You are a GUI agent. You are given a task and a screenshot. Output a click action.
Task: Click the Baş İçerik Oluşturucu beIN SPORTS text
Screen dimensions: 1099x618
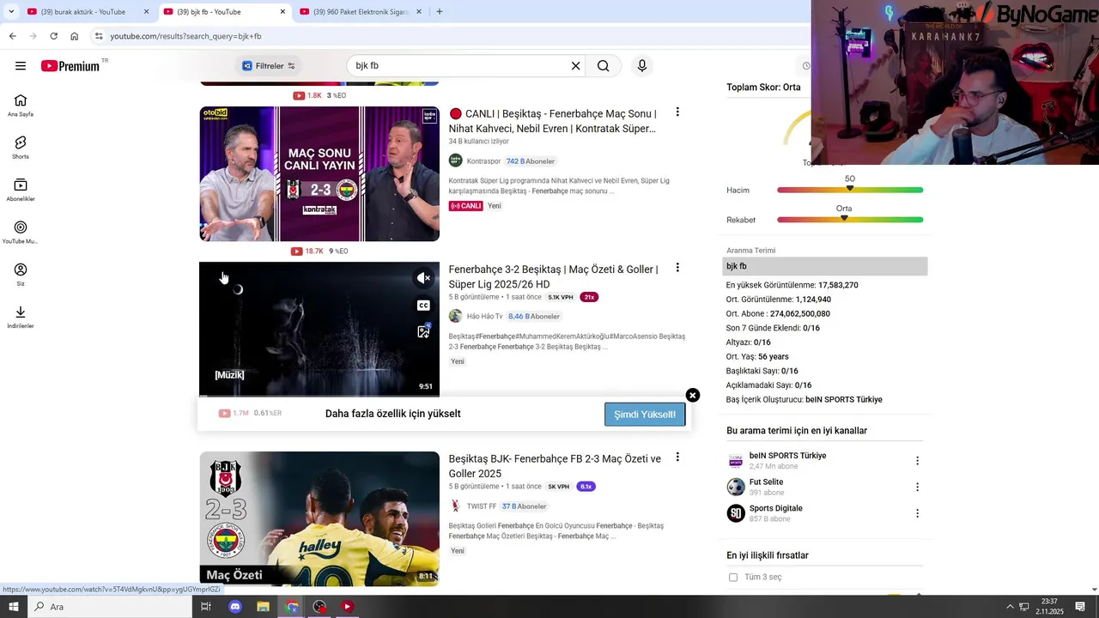click(805, 400)
